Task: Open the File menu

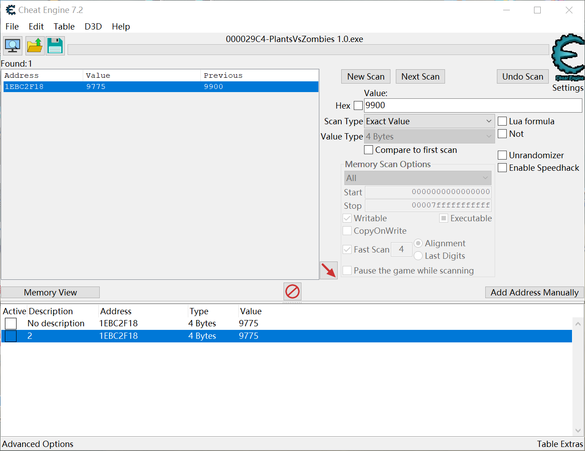Action: [x=12, y=26]
